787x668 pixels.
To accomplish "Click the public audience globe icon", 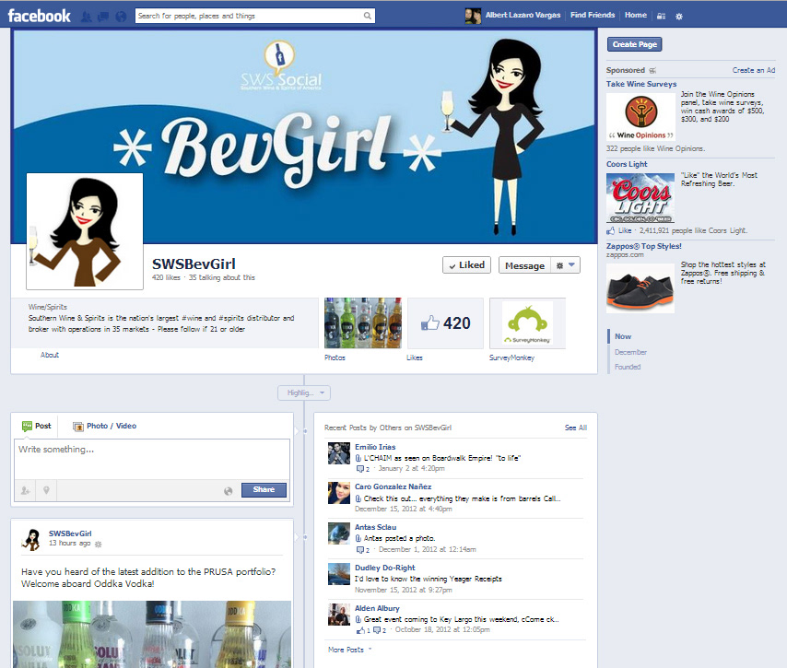I will coord(229,491).
